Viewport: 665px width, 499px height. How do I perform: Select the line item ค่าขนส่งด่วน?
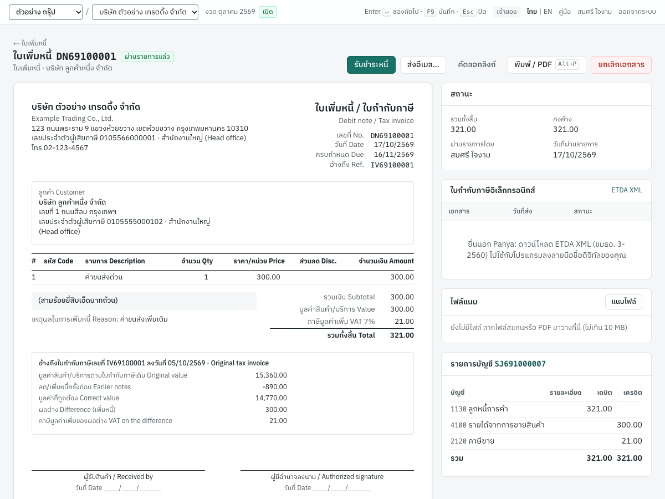223,277
